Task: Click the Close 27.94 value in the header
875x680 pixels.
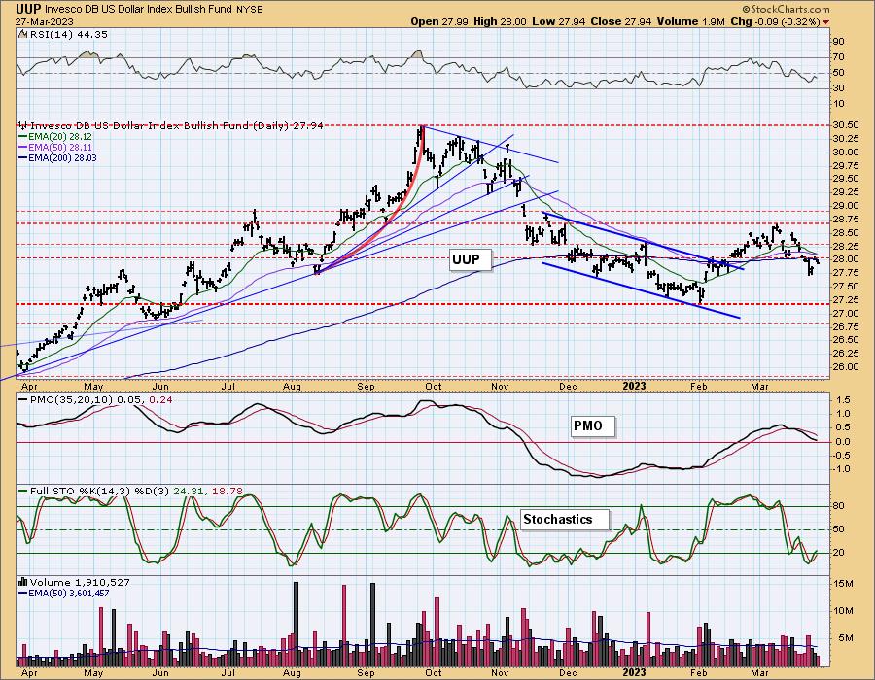Action: point(620,21)
